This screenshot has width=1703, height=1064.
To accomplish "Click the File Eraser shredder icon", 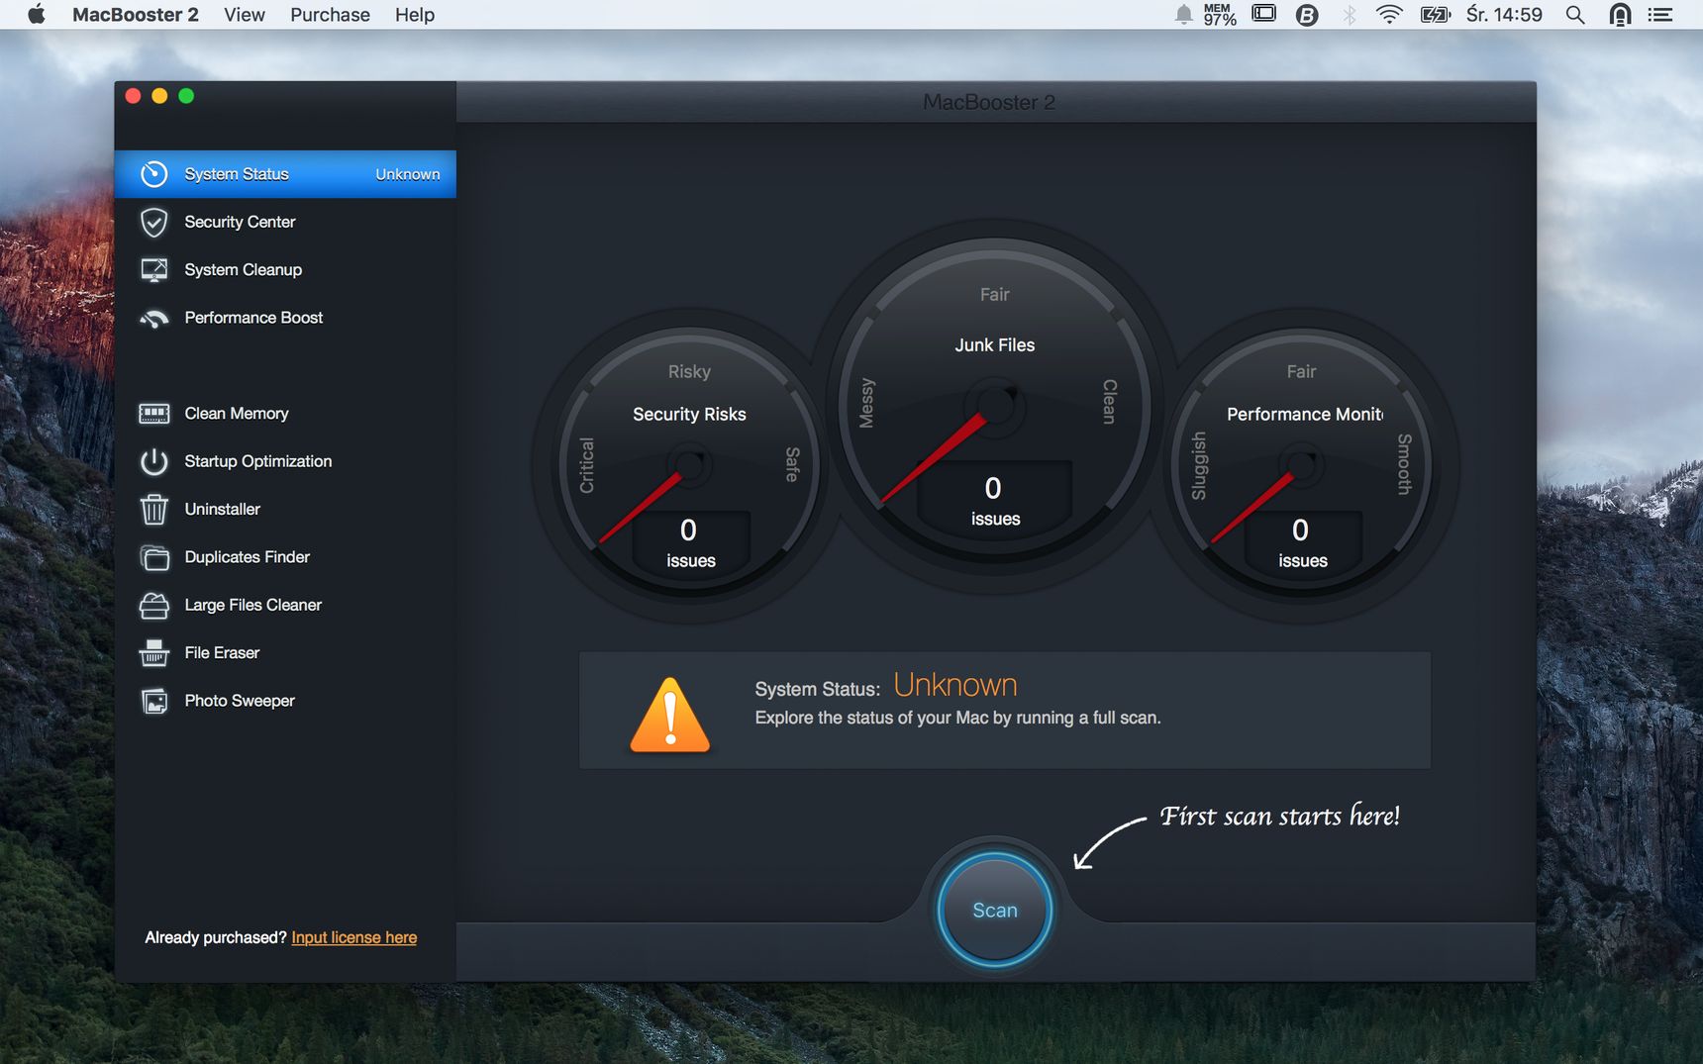I will (x=153, y=653).
